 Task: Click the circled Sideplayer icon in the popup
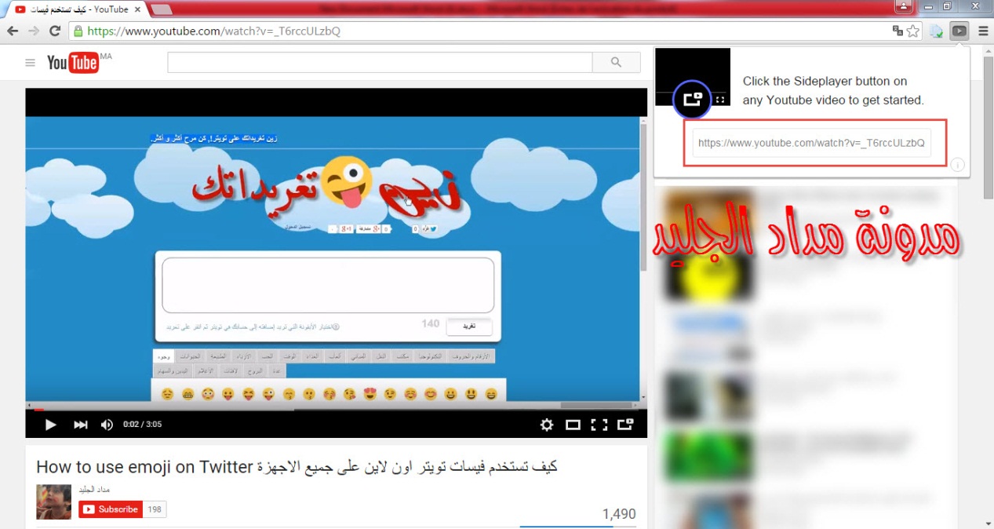(x=692, y=100)
